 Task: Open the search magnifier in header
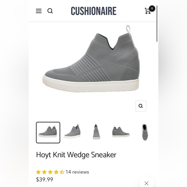coord(50,11)
